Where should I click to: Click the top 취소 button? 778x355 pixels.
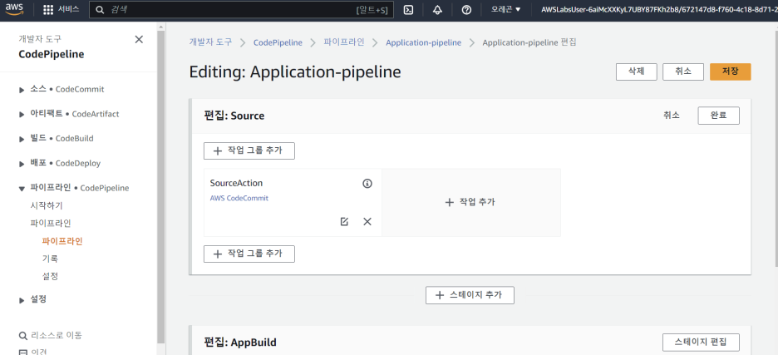[x=683, y=71]
